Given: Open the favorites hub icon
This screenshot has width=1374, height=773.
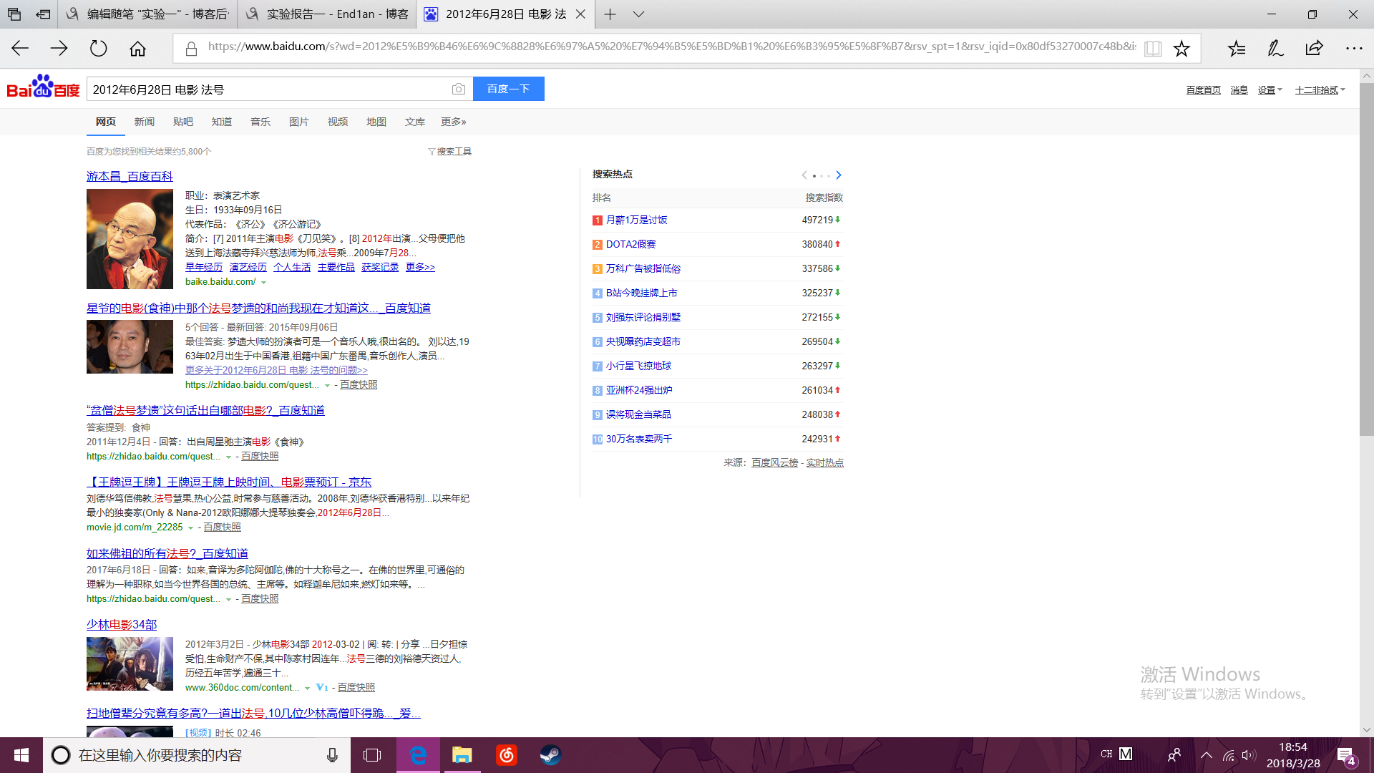Looking at the screenshot, I should 1237,48.
